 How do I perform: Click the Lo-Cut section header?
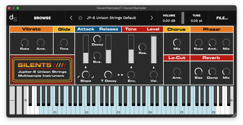click(177, 58)
